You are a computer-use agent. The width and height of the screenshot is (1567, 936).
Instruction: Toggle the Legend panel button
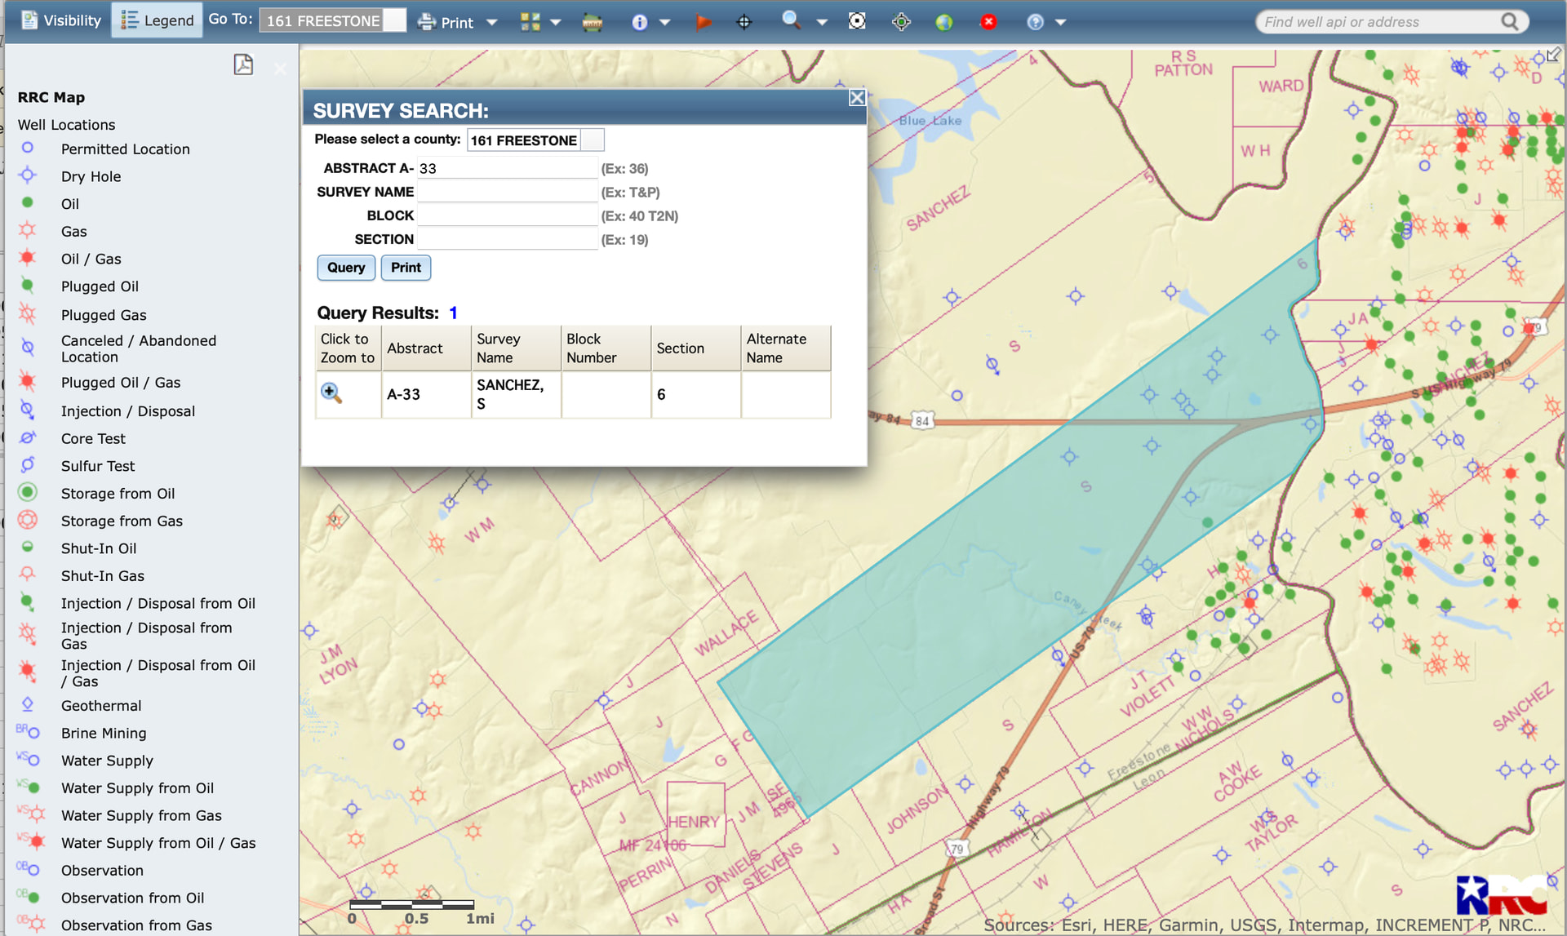(158, 20)
